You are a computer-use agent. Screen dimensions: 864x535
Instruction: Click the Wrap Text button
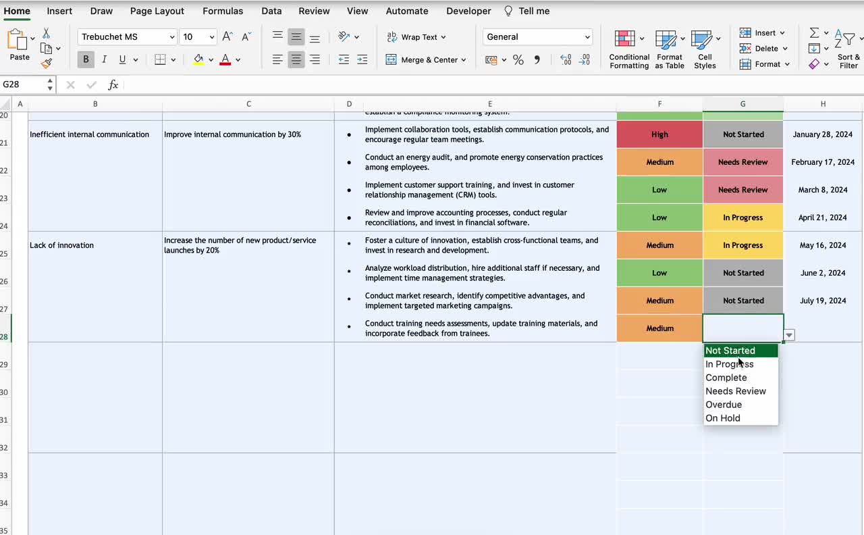click(413, 36)
